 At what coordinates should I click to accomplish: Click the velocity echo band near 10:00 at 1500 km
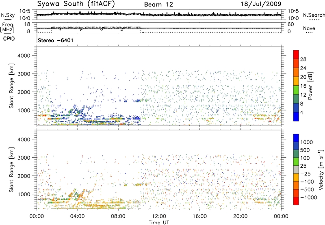coord(138,184)
